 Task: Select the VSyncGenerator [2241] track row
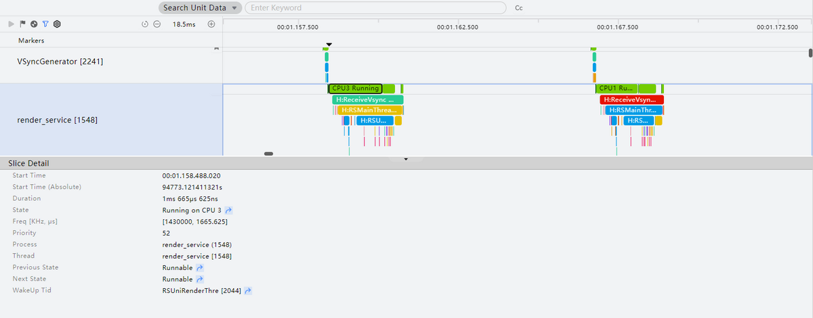coord(60,61)
